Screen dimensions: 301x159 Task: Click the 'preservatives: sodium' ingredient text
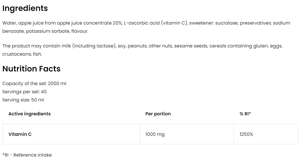tap(265, 23)
